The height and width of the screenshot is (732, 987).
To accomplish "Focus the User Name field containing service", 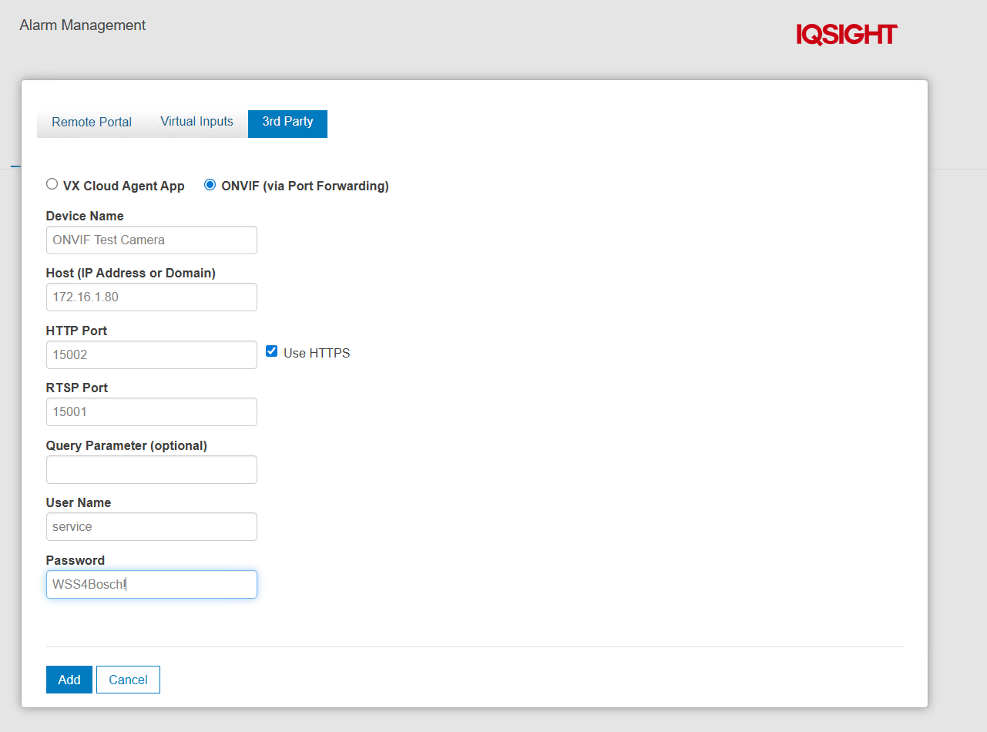I will [151, 526].
